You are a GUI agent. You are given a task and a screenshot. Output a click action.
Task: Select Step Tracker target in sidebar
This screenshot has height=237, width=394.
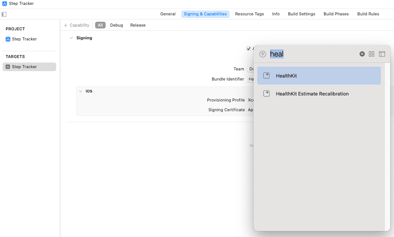point(29,67)
